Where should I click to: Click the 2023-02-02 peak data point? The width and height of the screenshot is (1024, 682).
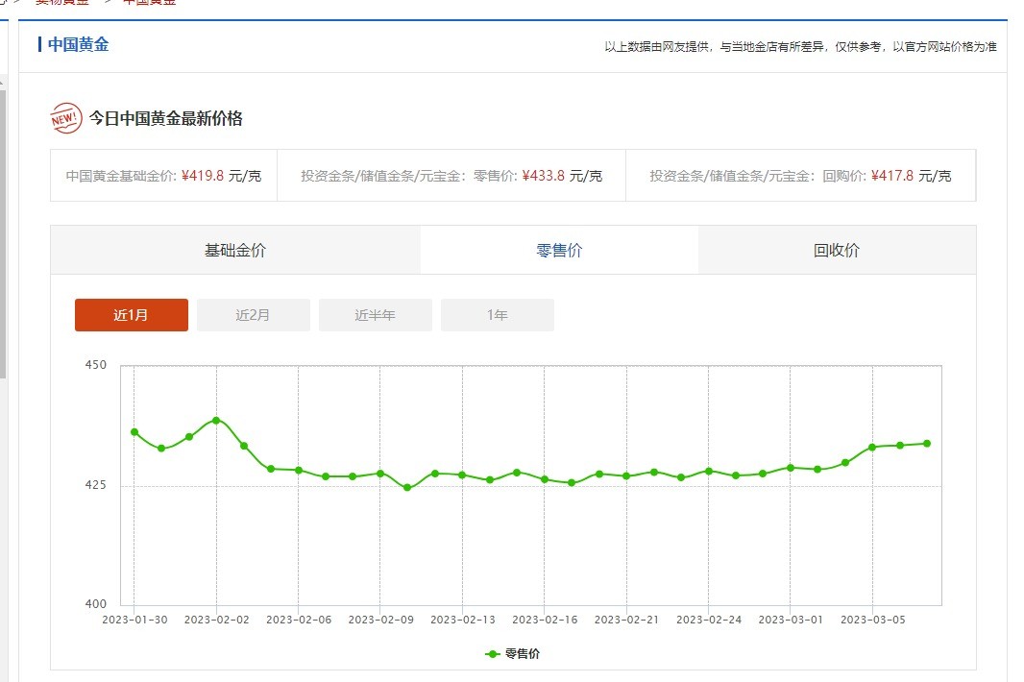point(216,421)
